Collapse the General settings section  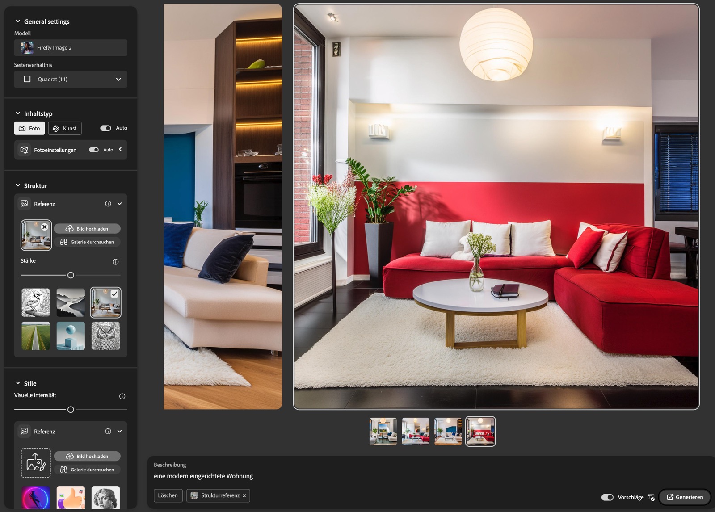pyautogui.click(x=18, y=21)
